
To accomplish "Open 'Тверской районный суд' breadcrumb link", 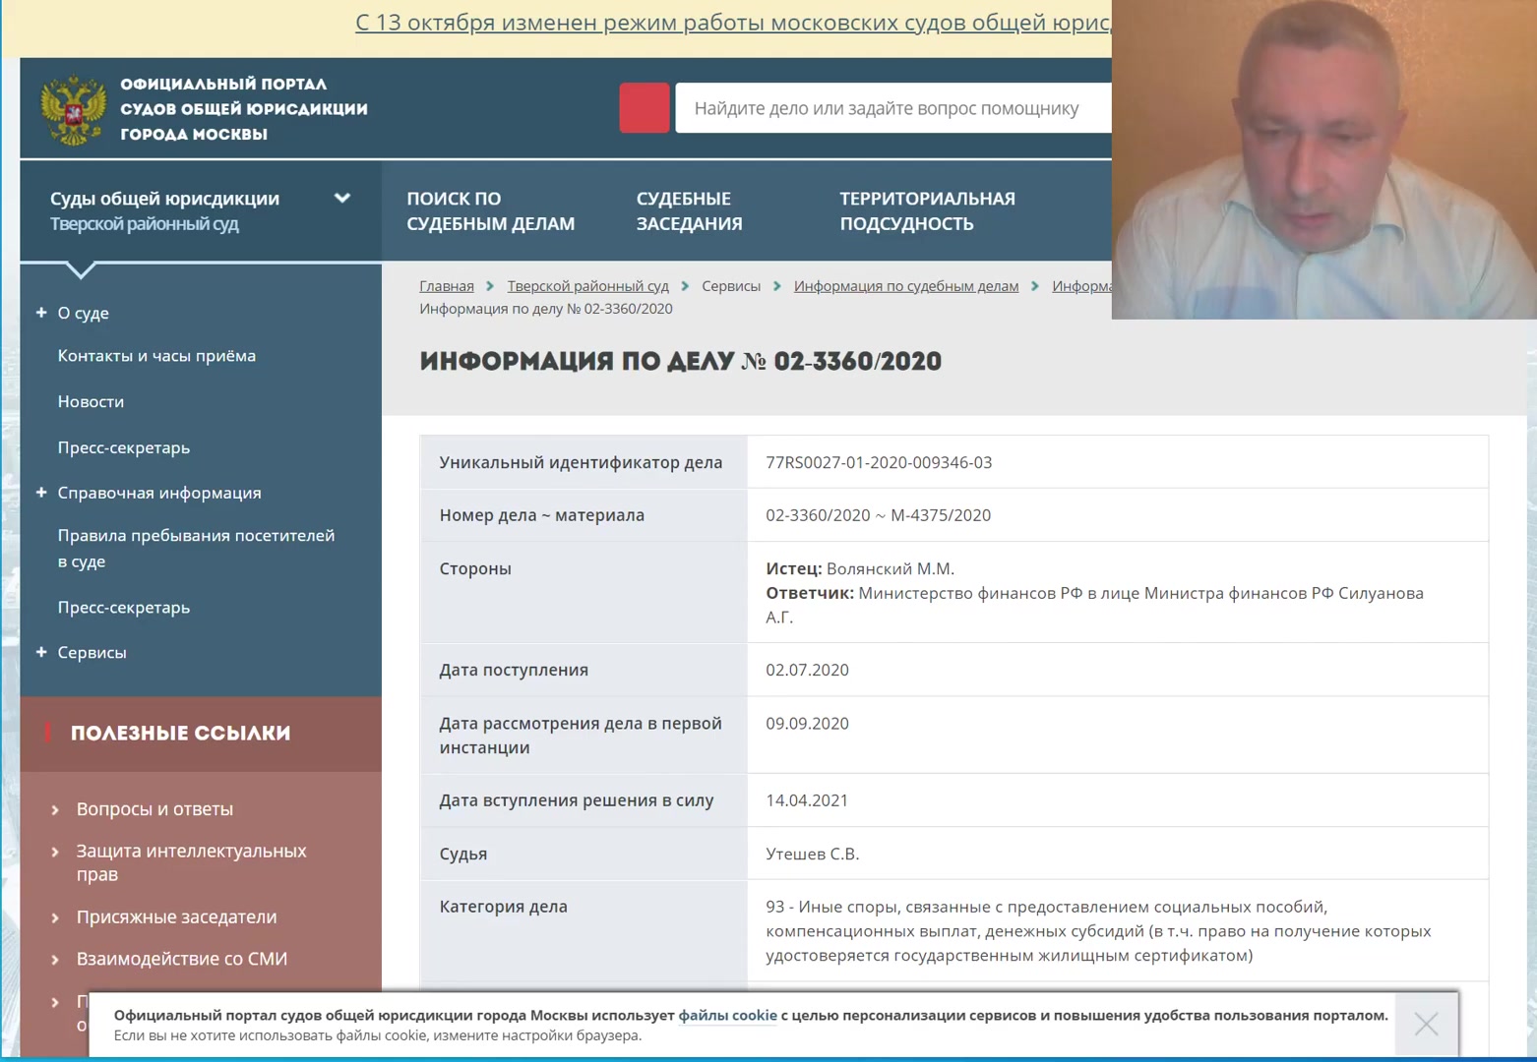I will [587, 286].
